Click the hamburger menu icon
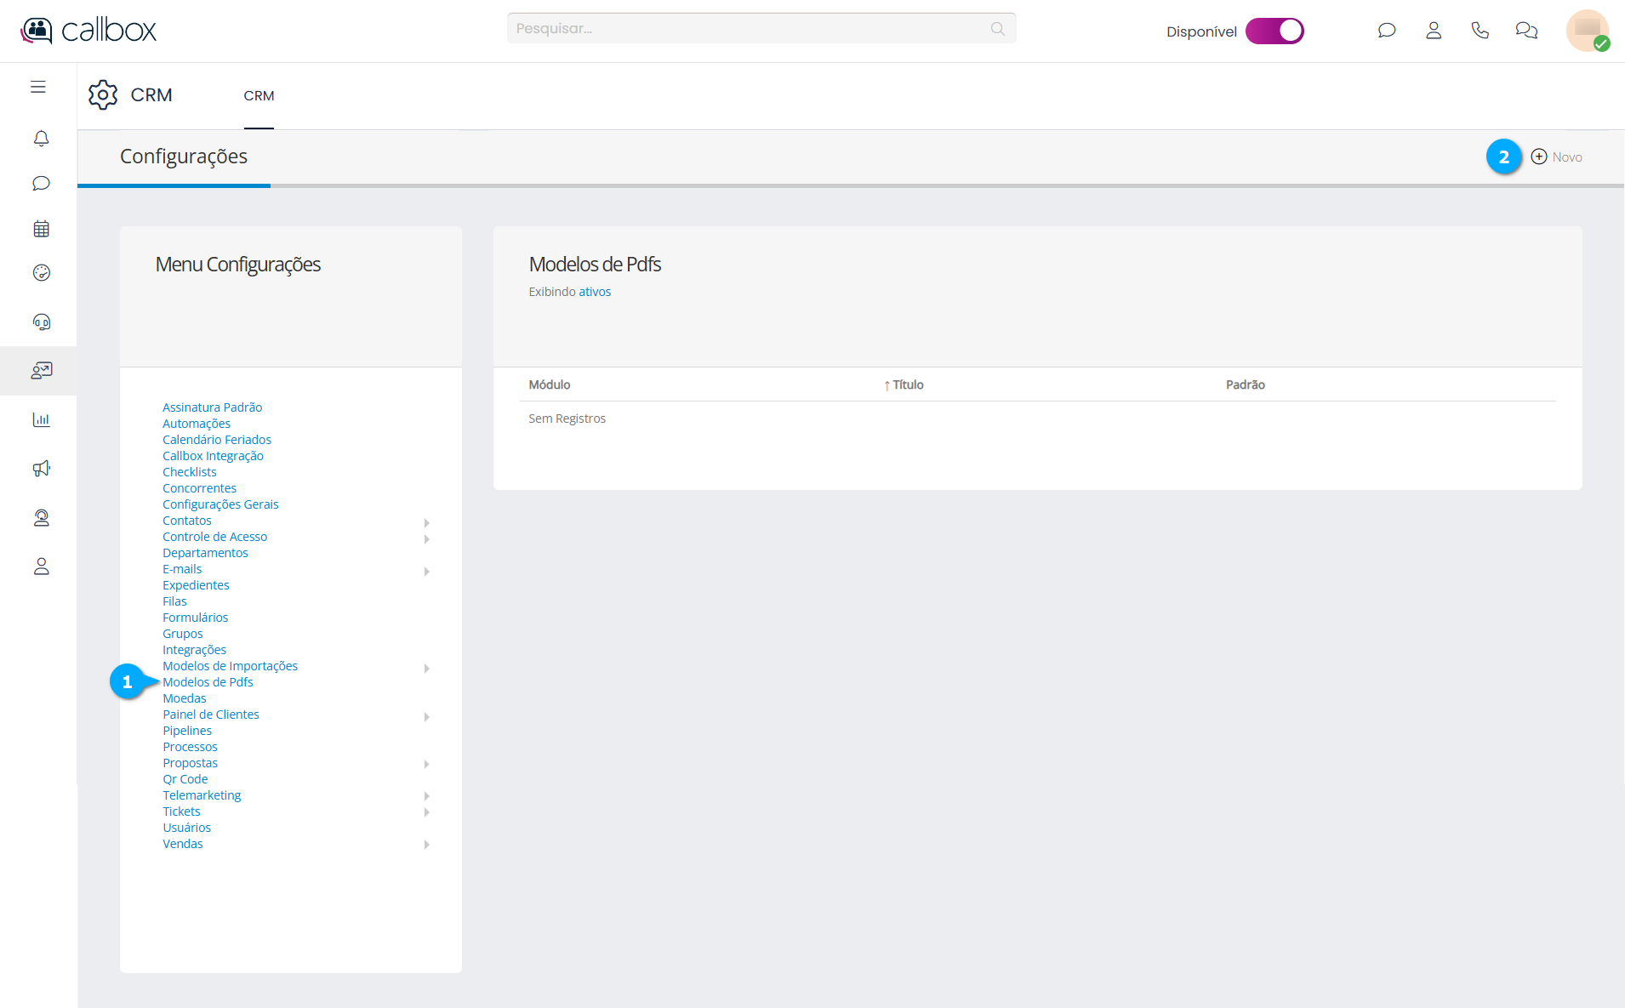This screenshot has height=1008, width=1625. [38, 87]
